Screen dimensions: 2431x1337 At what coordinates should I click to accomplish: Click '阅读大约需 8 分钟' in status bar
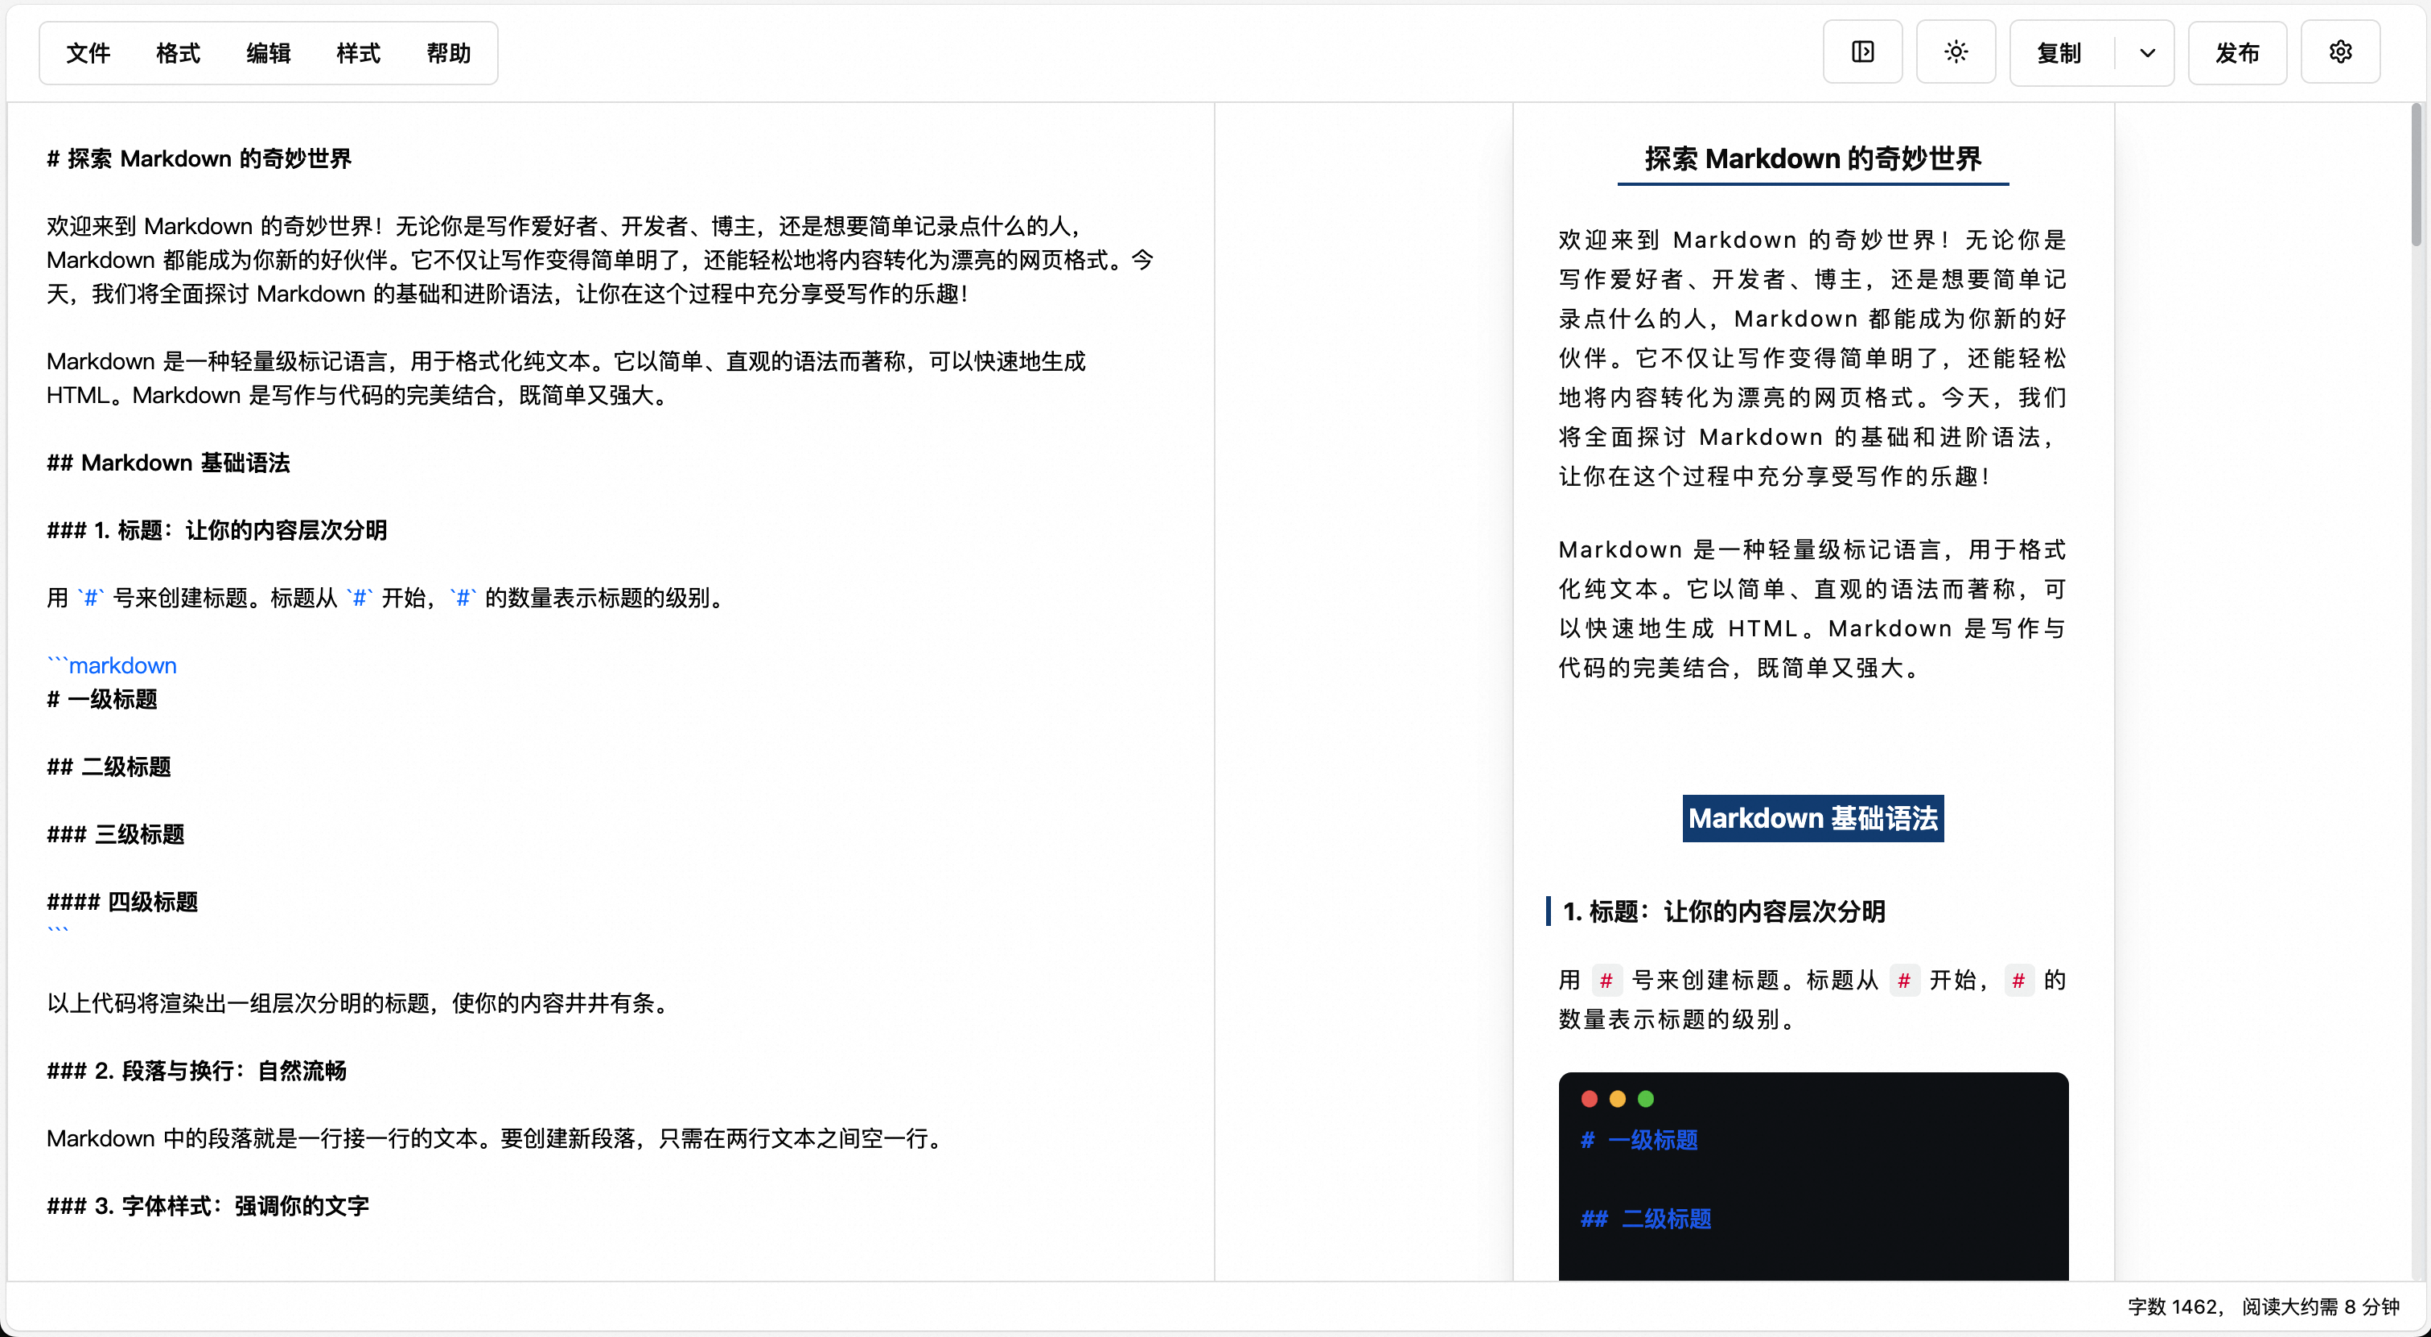coord(2321,1306)
